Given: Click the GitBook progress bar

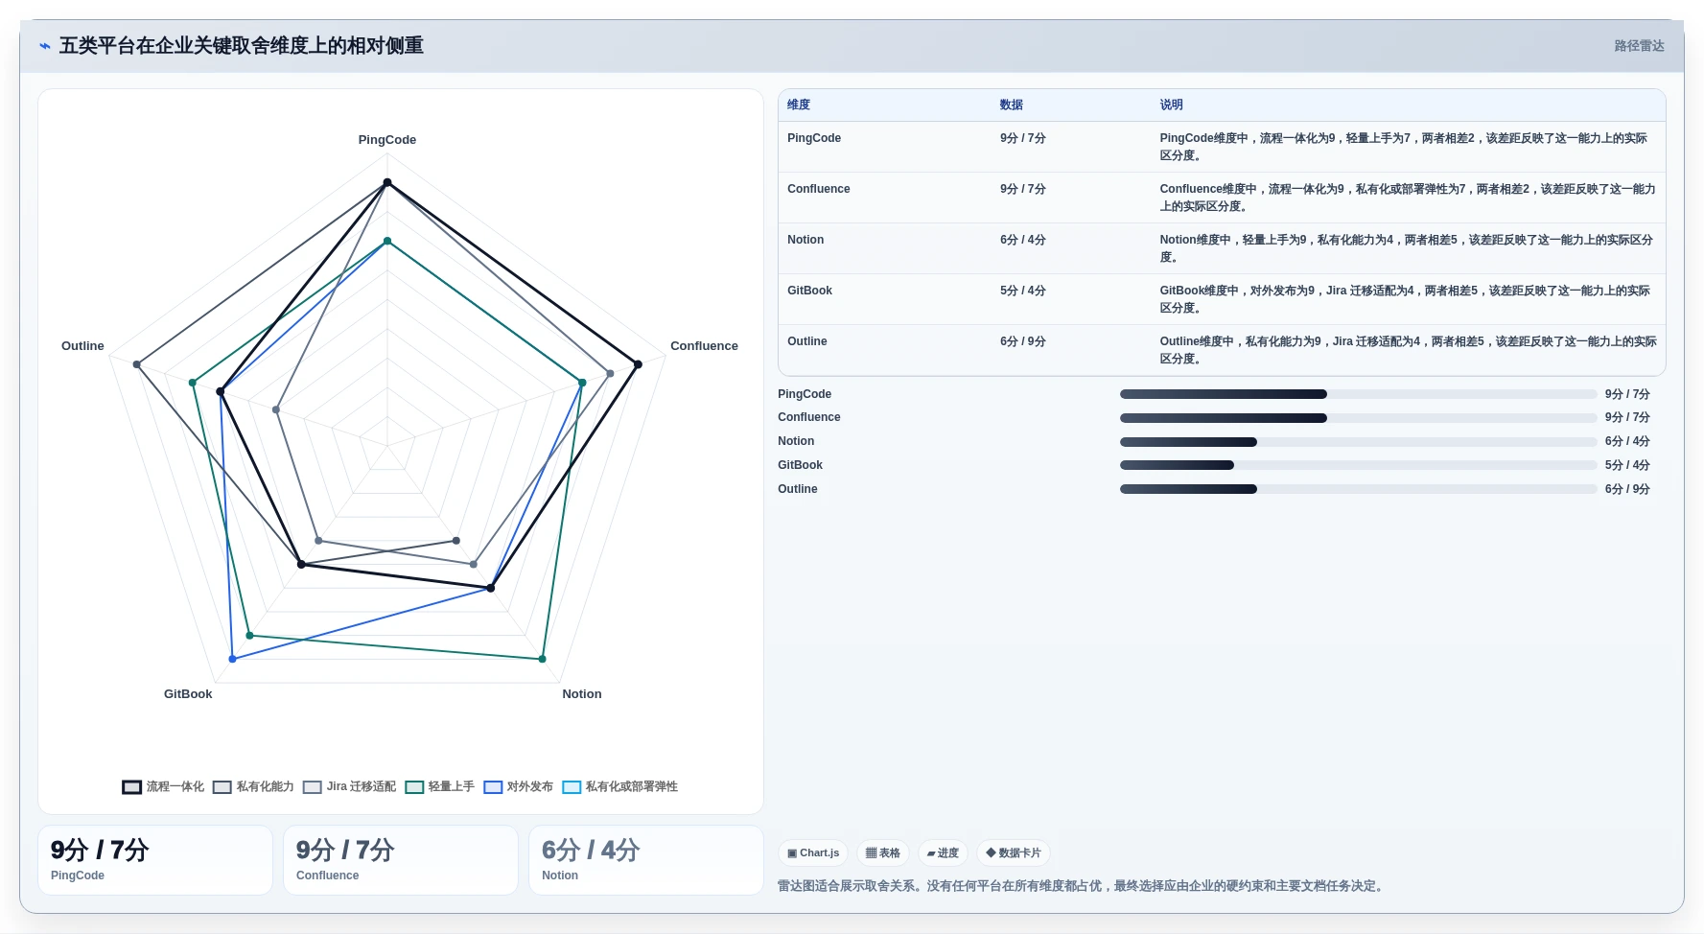Looking at the screenshot, I should click(x=1358, y=465).
